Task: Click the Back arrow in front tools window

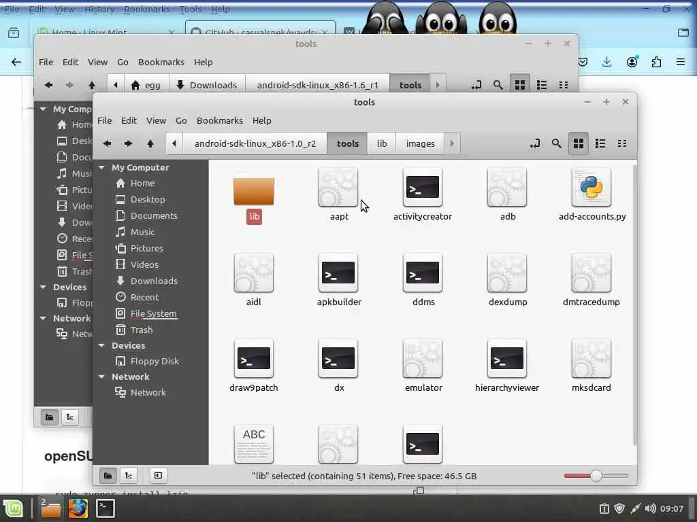Action: (x=107, y=143)
